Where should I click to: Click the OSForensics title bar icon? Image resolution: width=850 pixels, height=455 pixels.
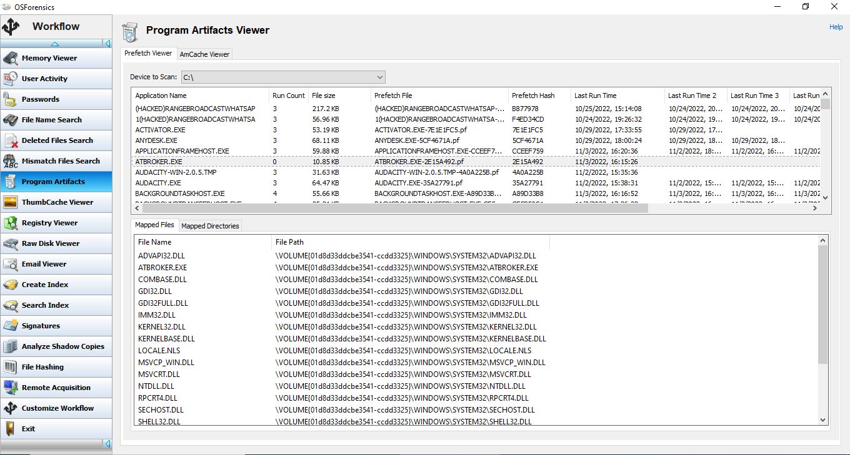coord(7,6)
